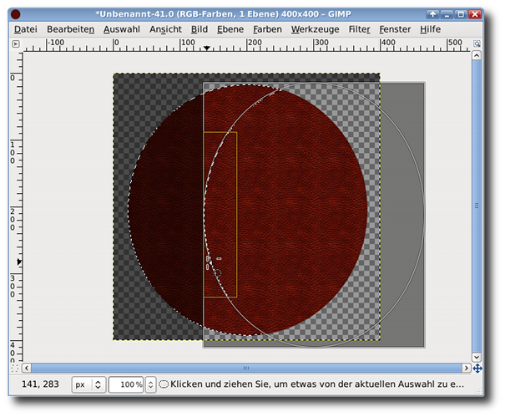505x417 pixels.
Task: Click the ellipse select icon in status bar
Action: coord(164,384)
